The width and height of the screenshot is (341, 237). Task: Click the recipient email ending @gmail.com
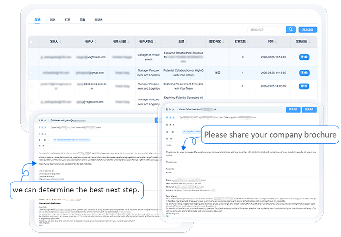(90, 73)
